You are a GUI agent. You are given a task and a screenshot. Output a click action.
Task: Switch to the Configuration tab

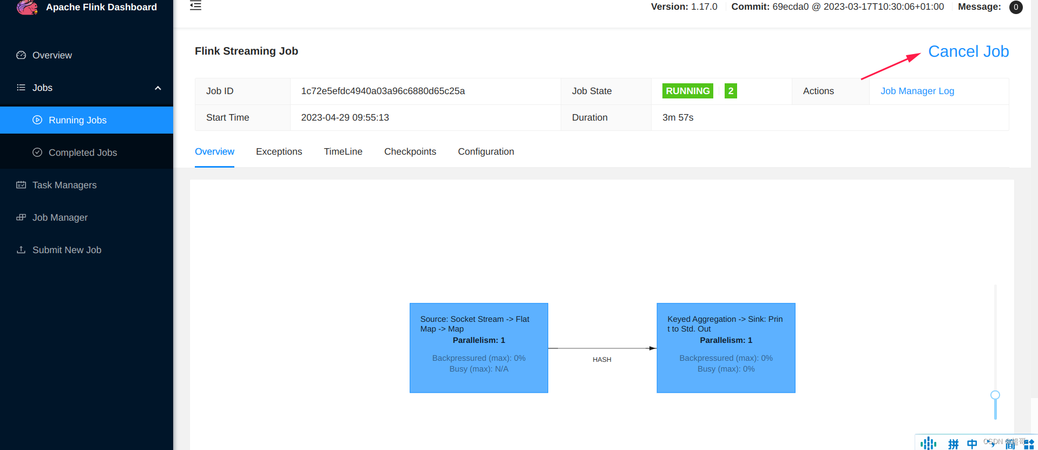486,151
